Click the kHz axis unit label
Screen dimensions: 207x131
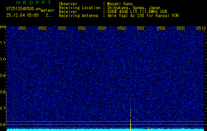3,27
